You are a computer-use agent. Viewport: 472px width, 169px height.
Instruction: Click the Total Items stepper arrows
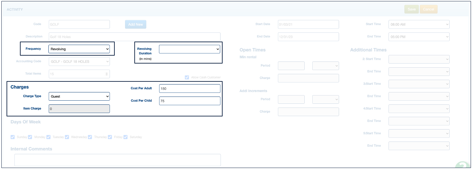click(x=107, y=74)
